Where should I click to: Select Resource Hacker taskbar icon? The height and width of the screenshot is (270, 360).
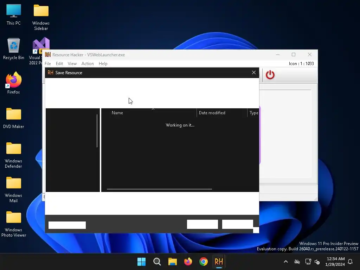219,262
